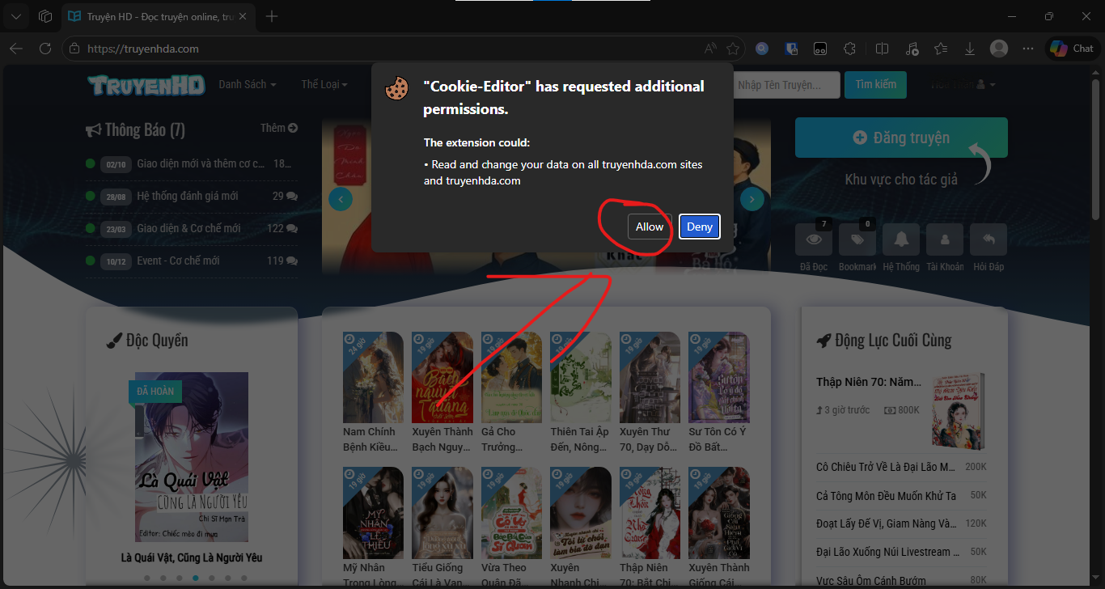Open the Copilot Chat button
The width and height of the screenshot is (1105, 589).
coord(1073,49)
